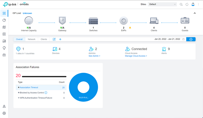Click the Cloud Access Connected status

point(139,49)
